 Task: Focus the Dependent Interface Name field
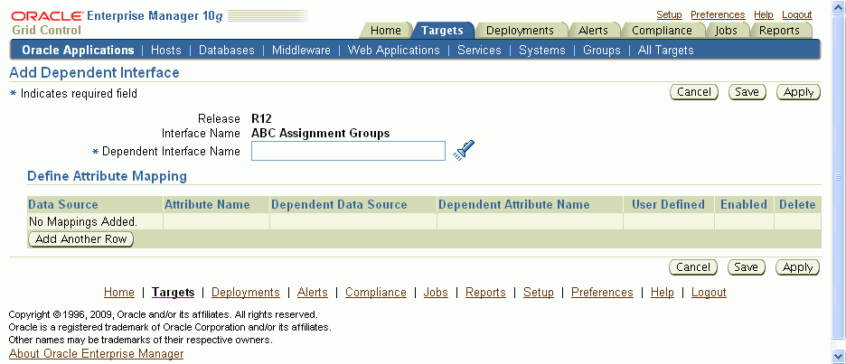[x=349, y=151]
